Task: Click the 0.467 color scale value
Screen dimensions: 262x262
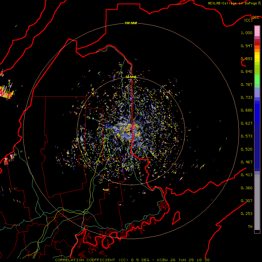Action: (247, 162)
